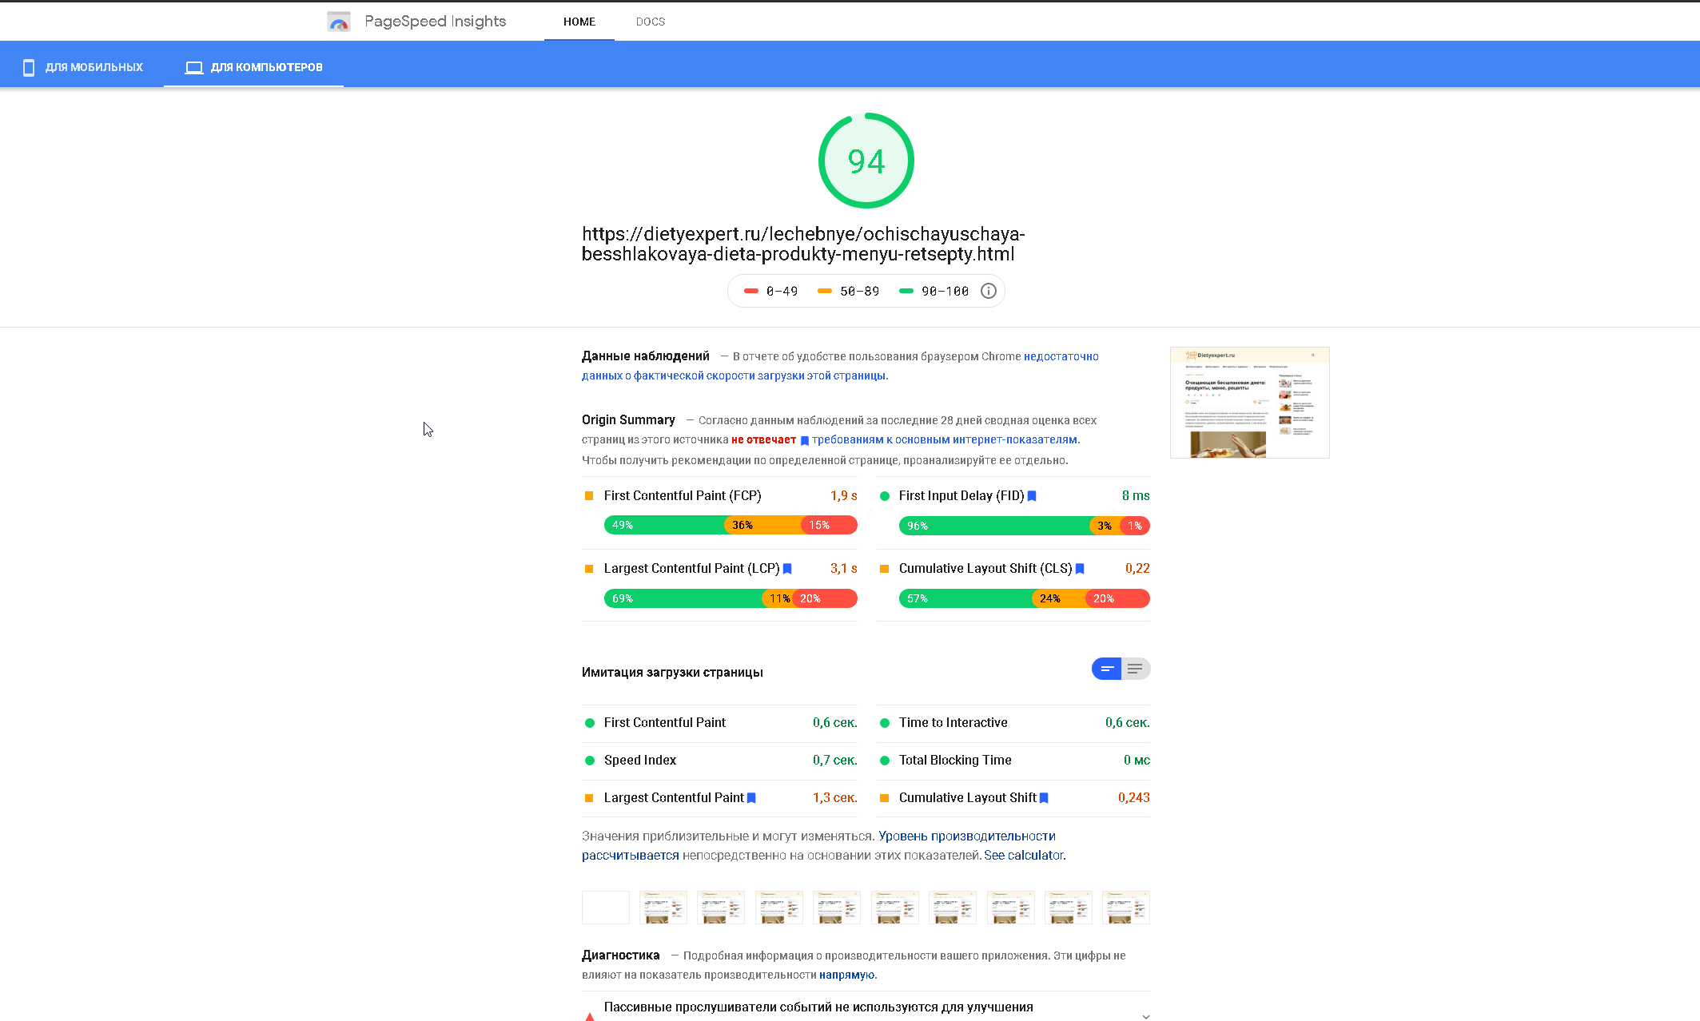Expand the passive event listeners audit chevron
Viewport: 1700px width, 1021px height.
(x=1145, y=1015)
